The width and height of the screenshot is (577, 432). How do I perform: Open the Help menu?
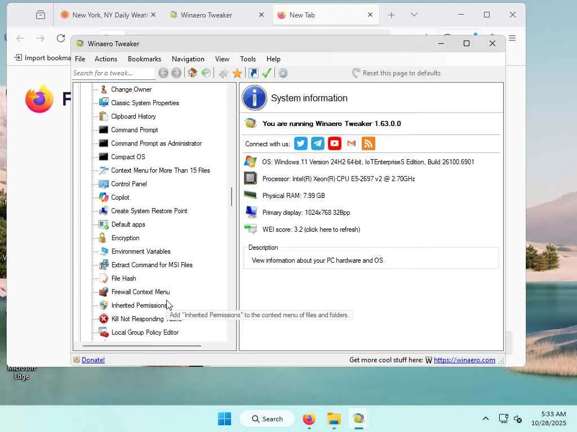273,58
